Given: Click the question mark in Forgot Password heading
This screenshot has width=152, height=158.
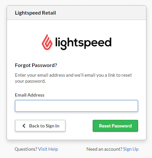Looking at the screenshot, I should pos(56,65).
